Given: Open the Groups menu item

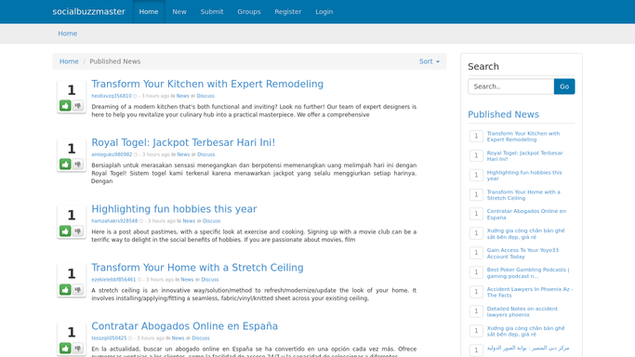Looking at the screenshot, I should (x=249, y=12).
